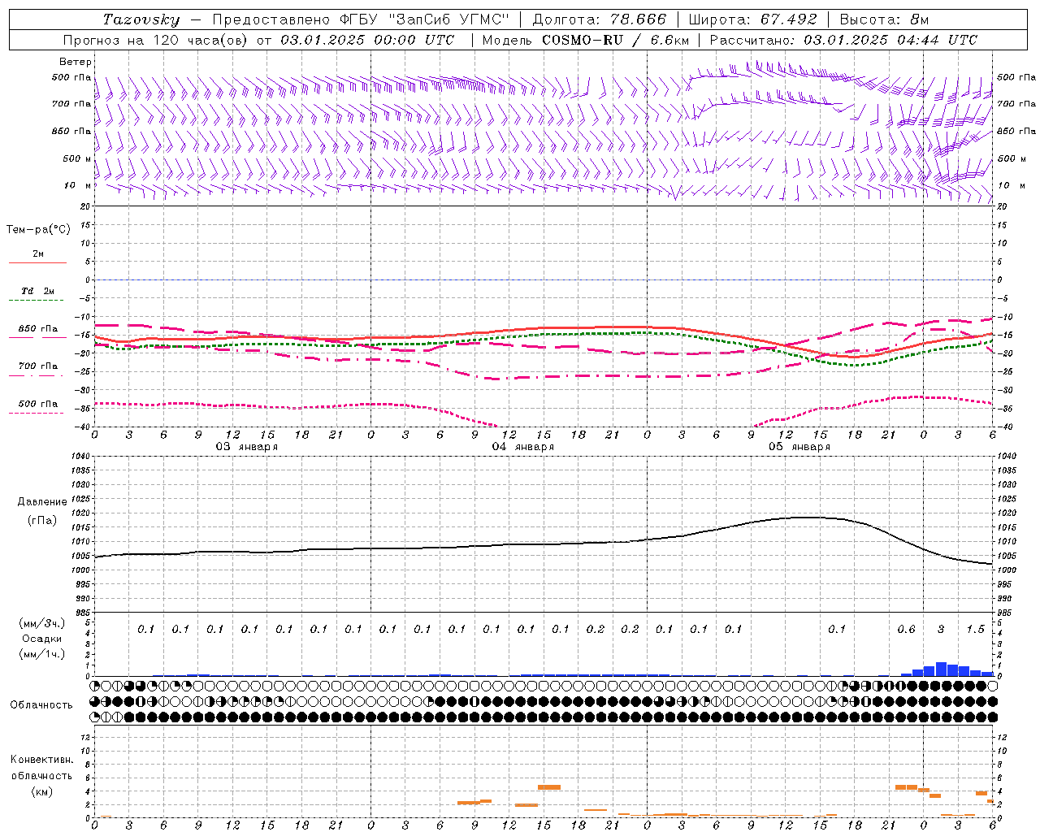Select the Высота: 8м elevation text
This screenshot has width=1040, height=832.
pos(884,19)
